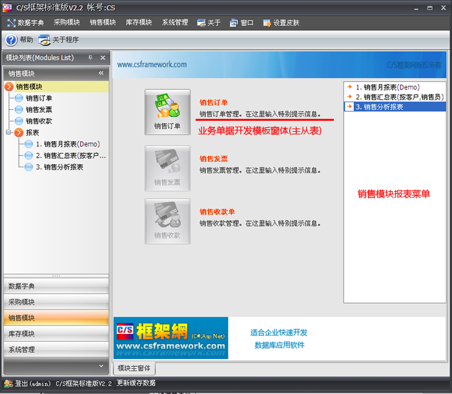
Task: Select 销售收款 node in the module tree
Action: [x=39, y=121]
